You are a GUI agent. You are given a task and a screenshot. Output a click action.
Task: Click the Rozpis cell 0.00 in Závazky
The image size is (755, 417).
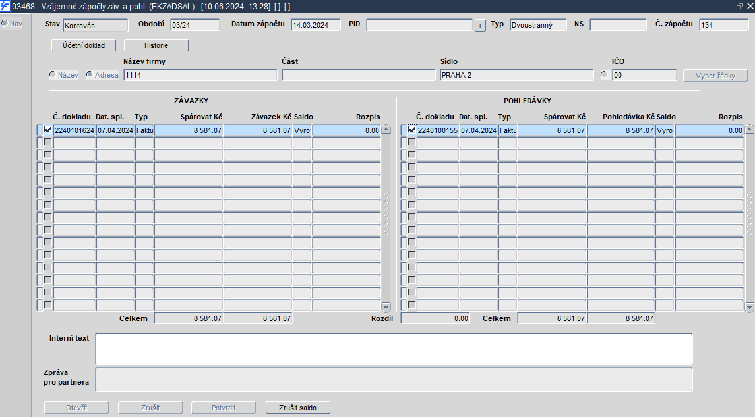click(x=346, y=130)
